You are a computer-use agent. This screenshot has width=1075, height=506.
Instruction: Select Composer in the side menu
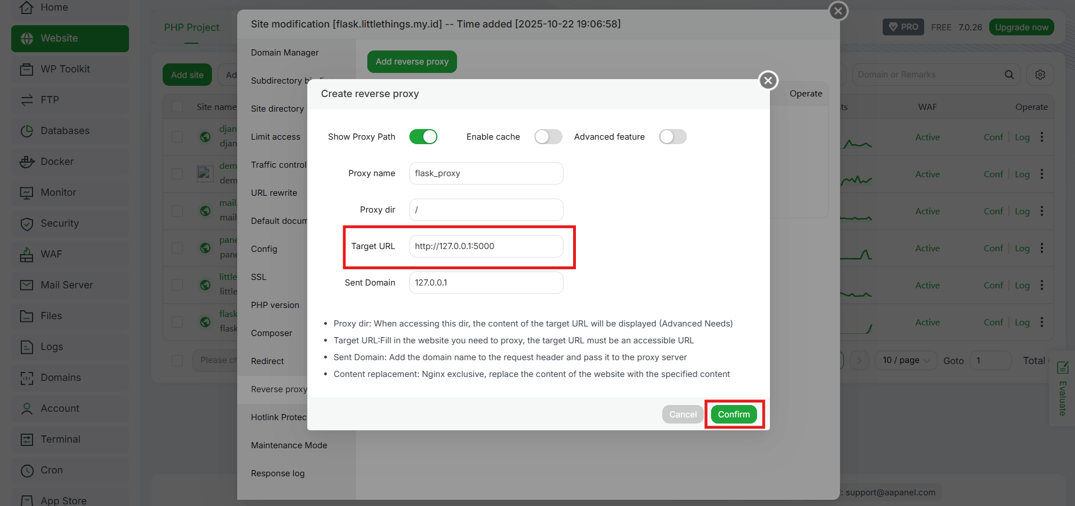click(x=271, y=333)
